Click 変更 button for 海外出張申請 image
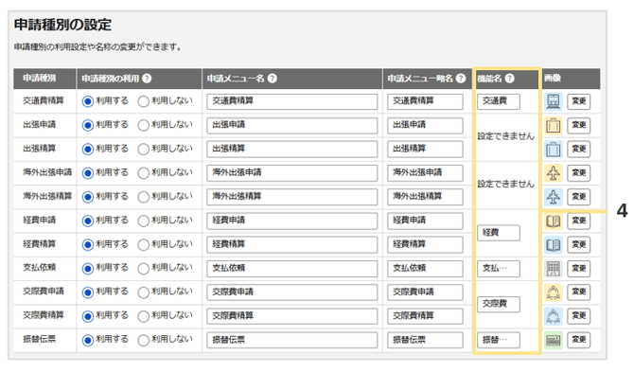The height and width of the screenshot is (373, 634). [578, 172]
